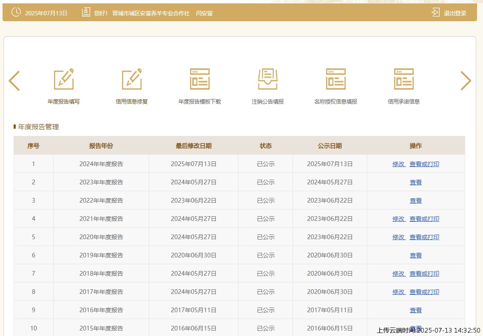The height and width of the screenshot is (336, 483).
Task: Click the 报告年份 column header
Action: [101, 146]
